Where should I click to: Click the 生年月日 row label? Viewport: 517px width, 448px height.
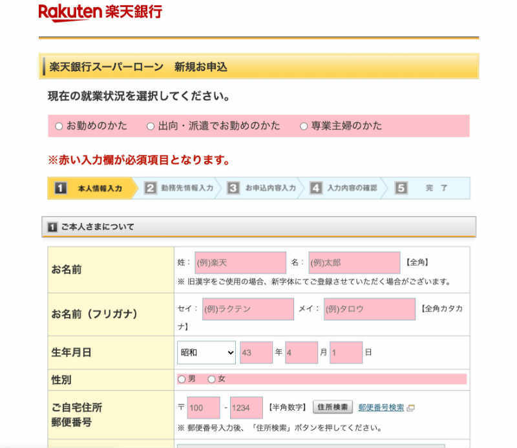coord(71,352)
